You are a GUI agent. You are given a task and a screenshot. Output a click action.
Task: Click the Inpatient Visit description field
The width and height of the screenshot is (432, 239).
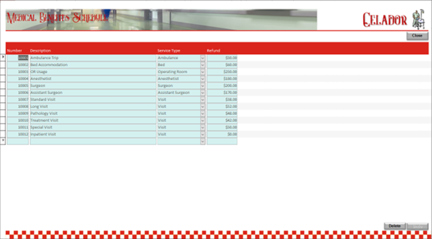[93, 134]
